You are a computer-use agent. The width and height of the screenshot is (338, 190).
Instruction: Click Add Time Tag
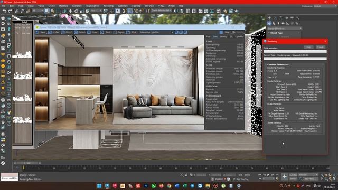coord(242,179)
